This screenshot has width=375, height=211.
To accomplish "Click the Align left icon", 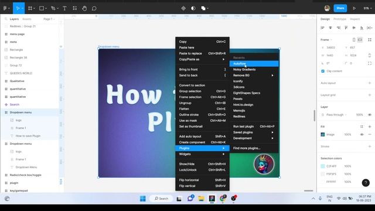I will pos(322,28).
